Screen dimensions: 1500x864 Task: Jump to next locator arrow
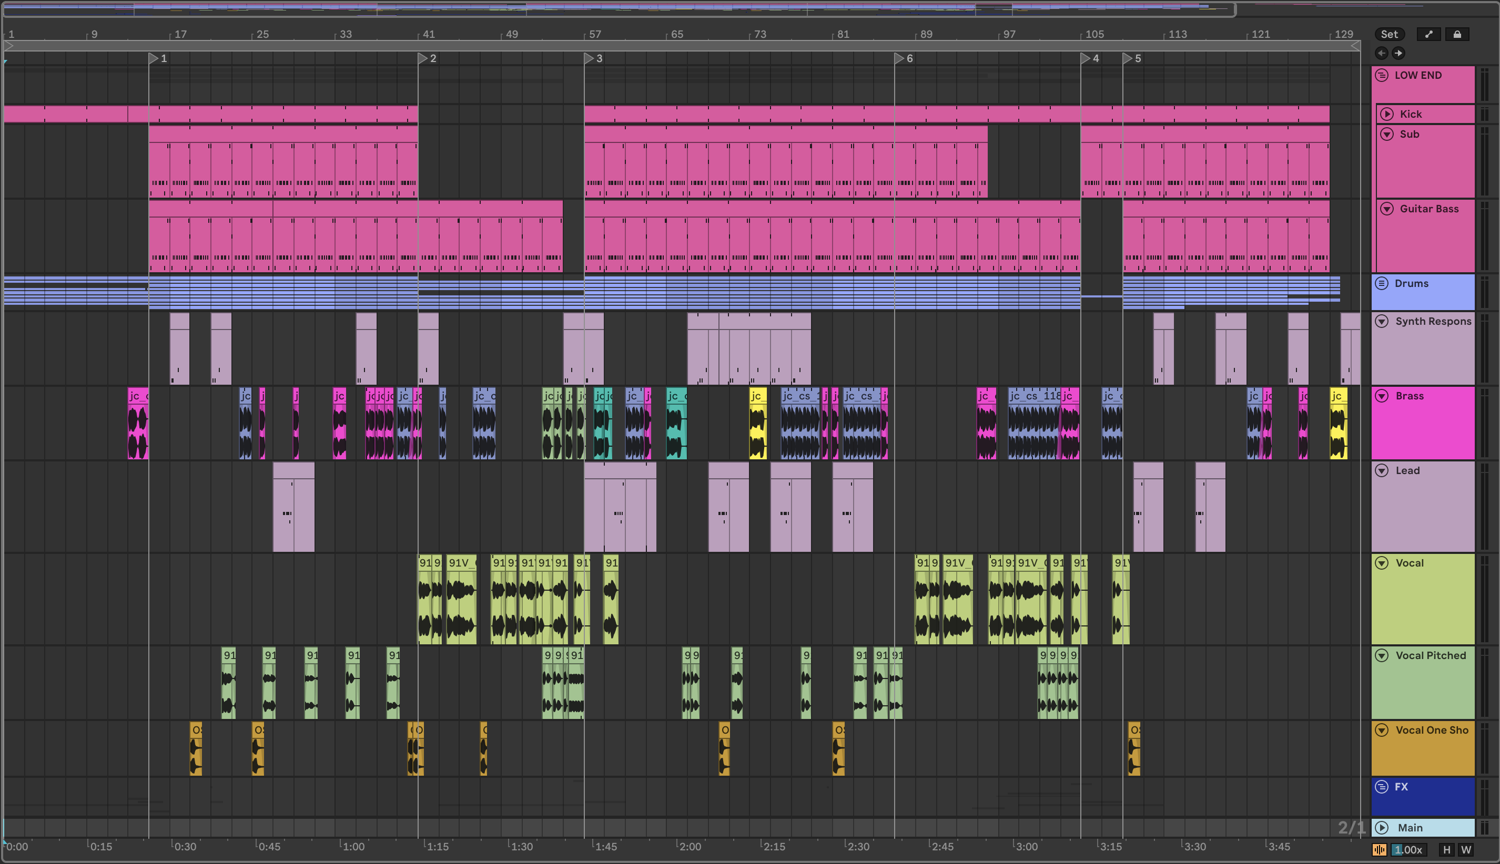click(1398, 53)
